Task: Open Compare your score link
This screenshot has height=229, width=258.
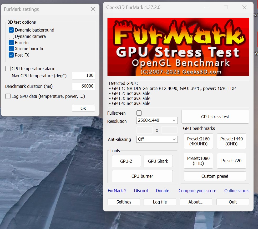Action: (197, 191)
